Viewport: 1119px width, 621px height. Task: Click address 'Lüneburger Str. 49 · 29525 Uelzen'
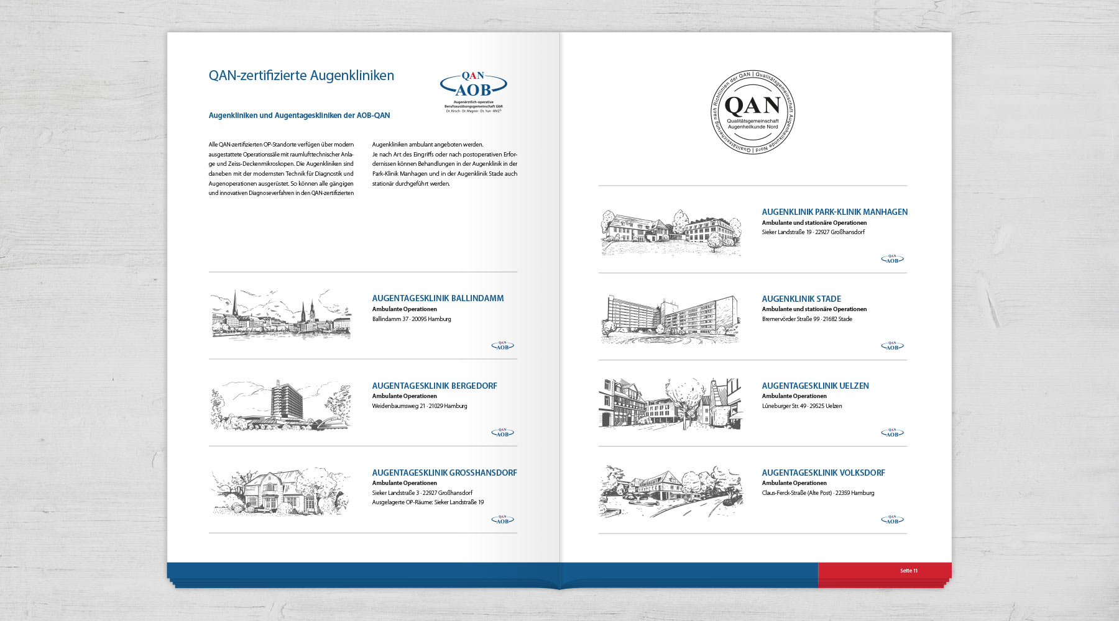click(x=802, y=406)
